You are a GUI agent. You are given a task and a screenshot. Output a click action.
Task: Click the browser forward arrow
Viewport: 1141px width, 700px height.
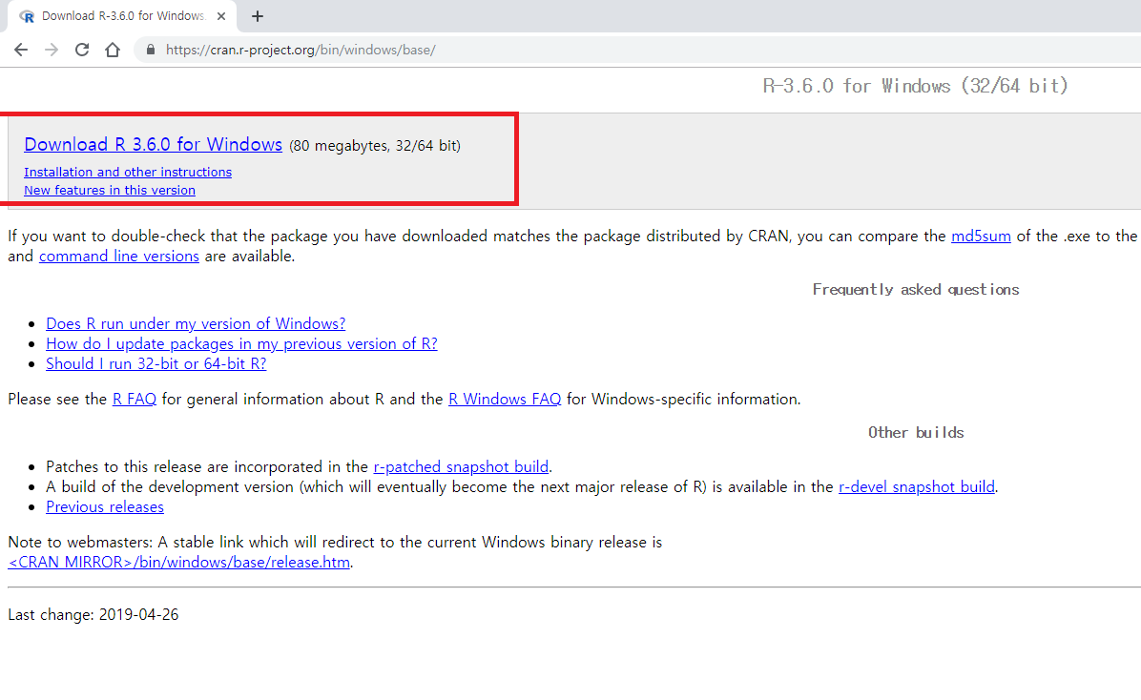(52, 50)
